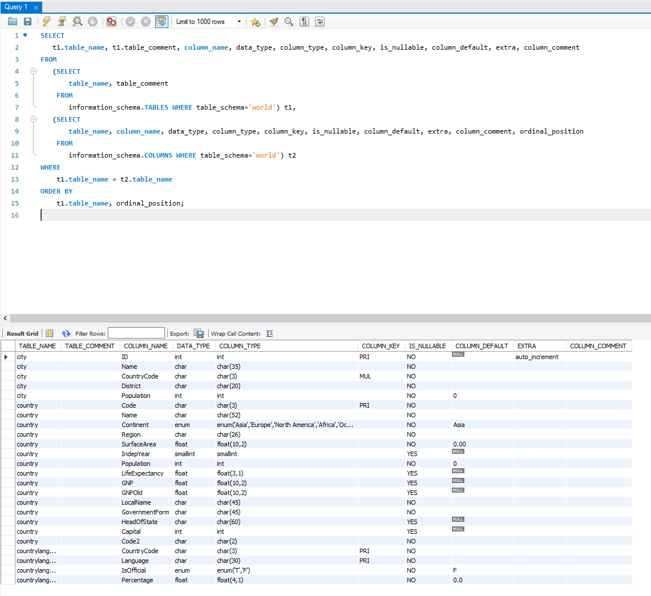Image resolution: width=651 pixels, height=596 pixels.
Task: Select the IndepYear cell
Action: click(x=146, y=454)
